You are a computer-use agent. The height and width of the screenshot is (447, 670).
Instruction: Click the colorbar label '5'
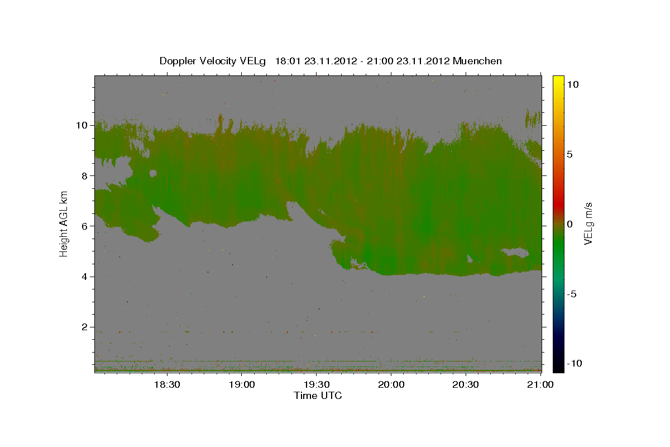(x=569, y=154)
